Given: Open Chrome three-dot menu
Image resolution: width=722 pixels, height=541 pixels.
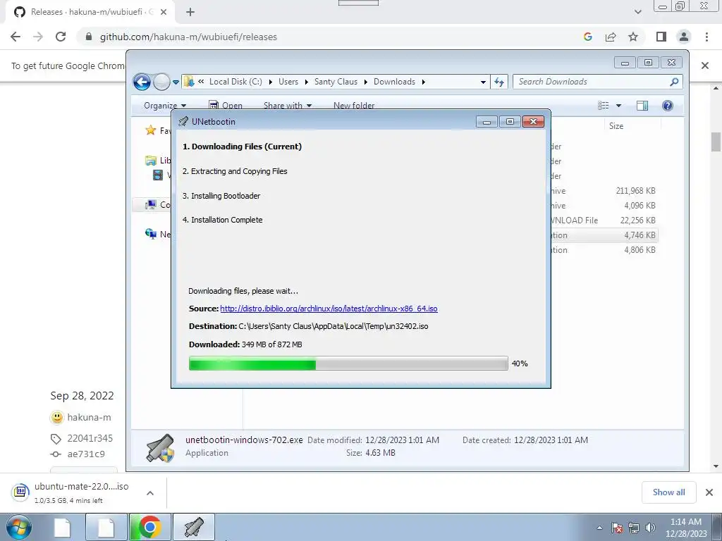Looking at the screenshot, I should pos(706,37).
